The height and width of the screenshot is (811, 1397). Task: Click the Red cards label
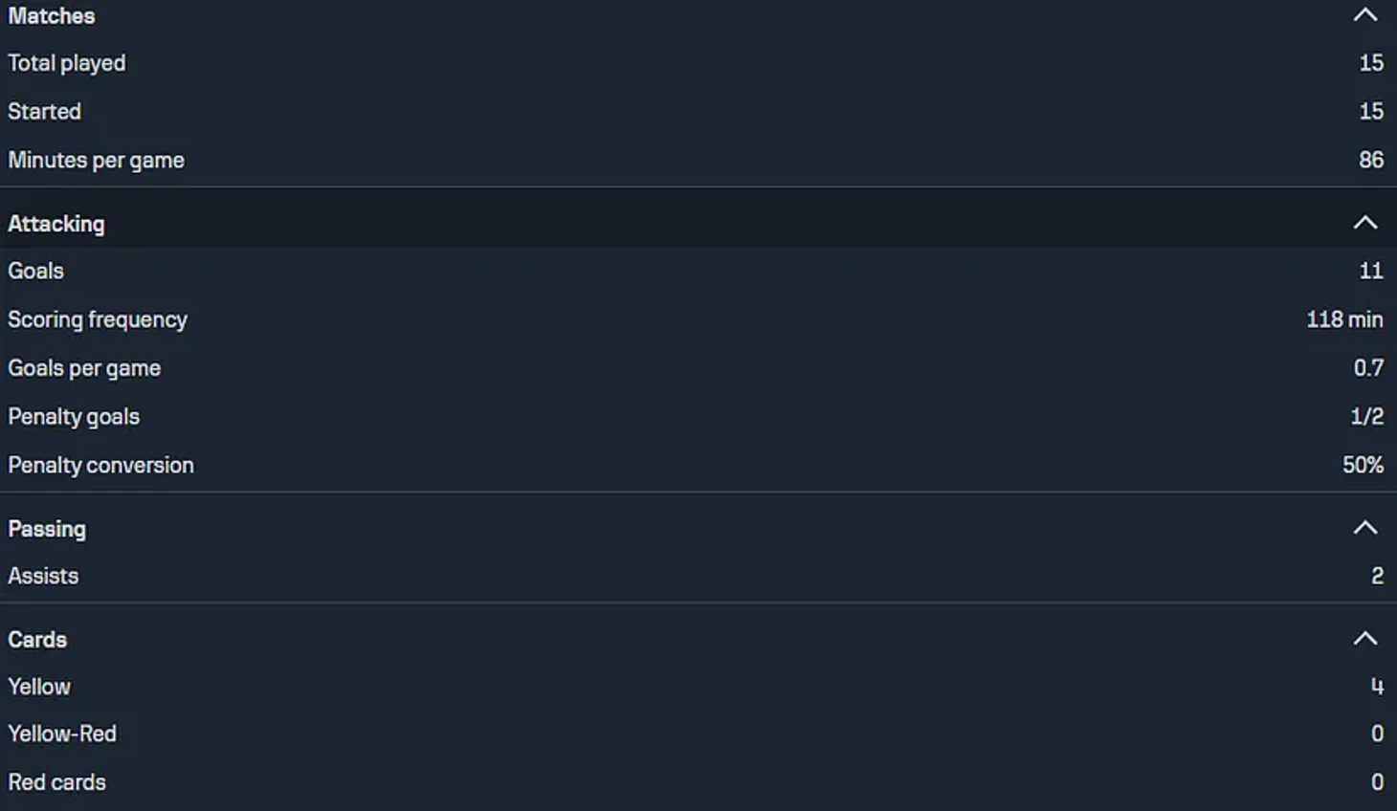(x=57, y=782)
